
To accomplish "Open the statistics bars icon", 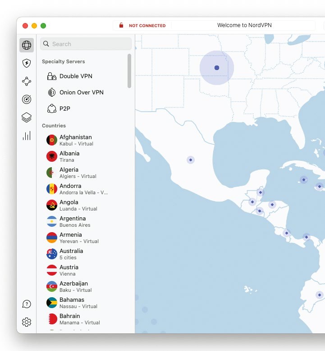I will [27, 136].
